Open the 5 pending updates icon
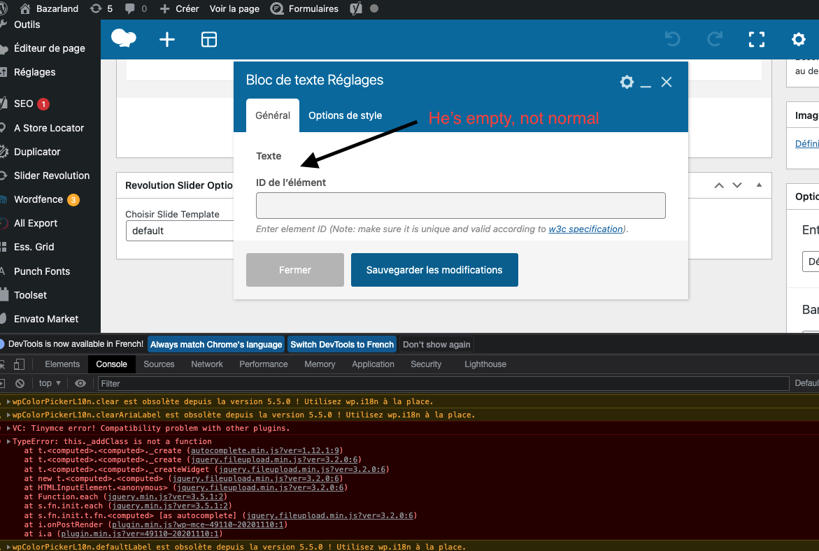 click(x=96, y=8)
